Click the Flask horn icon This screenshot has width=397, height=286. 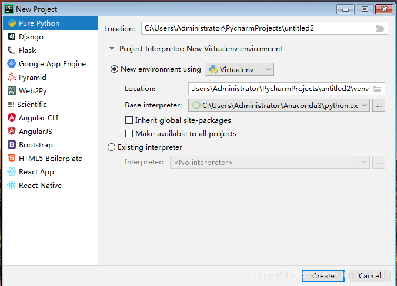click(x=12, y=50)
